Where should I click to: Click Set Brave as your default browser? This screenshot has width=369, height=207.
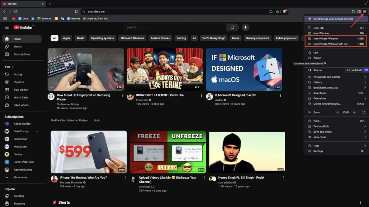click(x=333, y=19)
